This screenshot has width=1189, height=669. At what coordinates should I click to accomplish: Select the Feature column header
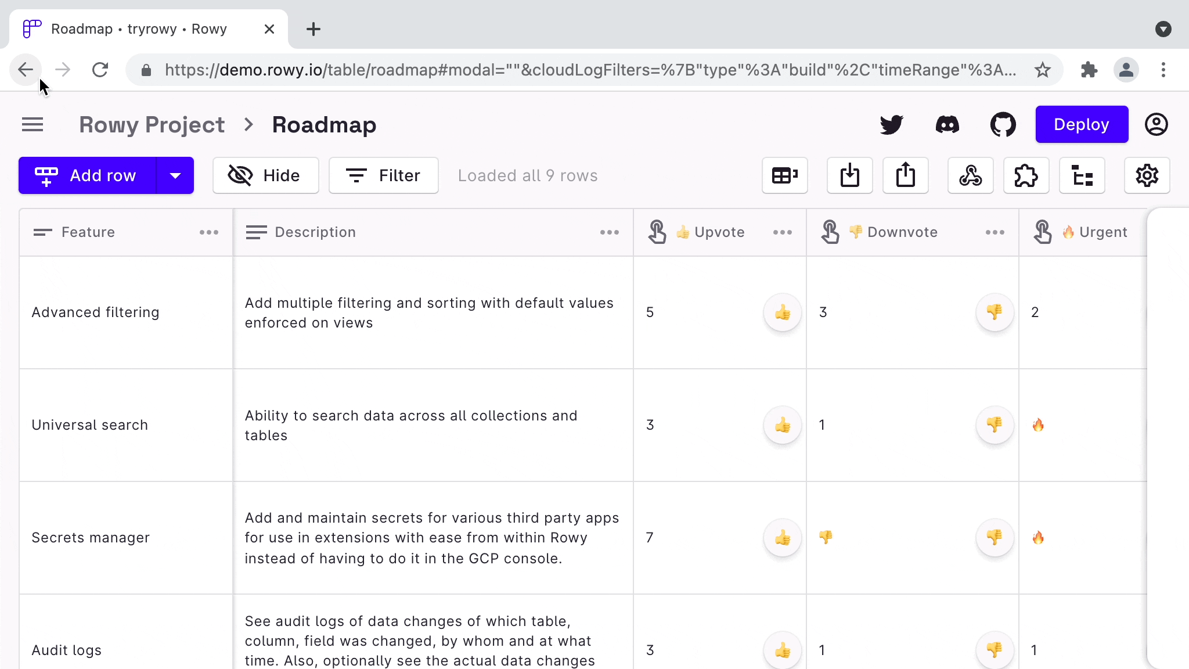tap(126, 232)
